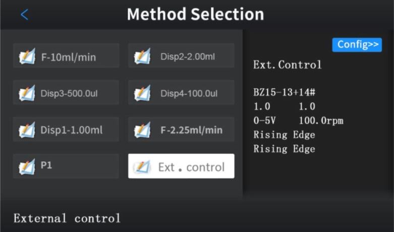
Task: Go back using the blue arrow
Action: click(24, 15)
